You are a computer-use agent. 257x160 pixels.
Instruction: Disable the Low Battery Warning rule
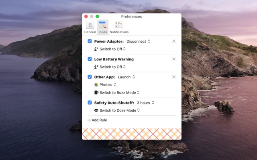click(90, 59)
